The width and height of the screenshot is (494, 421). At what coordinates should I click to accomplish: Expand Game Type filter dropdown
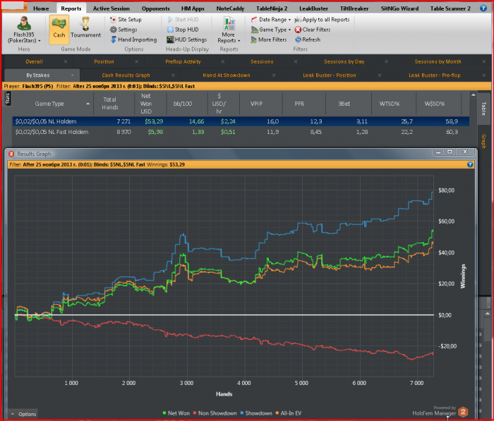[271, 30]
